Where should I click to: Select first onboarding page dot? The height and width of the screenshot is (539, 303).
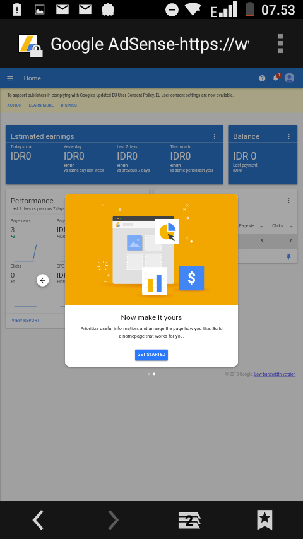(148, 374)
